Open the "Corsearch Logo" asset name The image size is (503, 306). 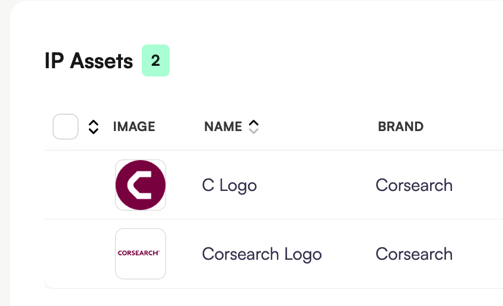[x=262, y=254]
